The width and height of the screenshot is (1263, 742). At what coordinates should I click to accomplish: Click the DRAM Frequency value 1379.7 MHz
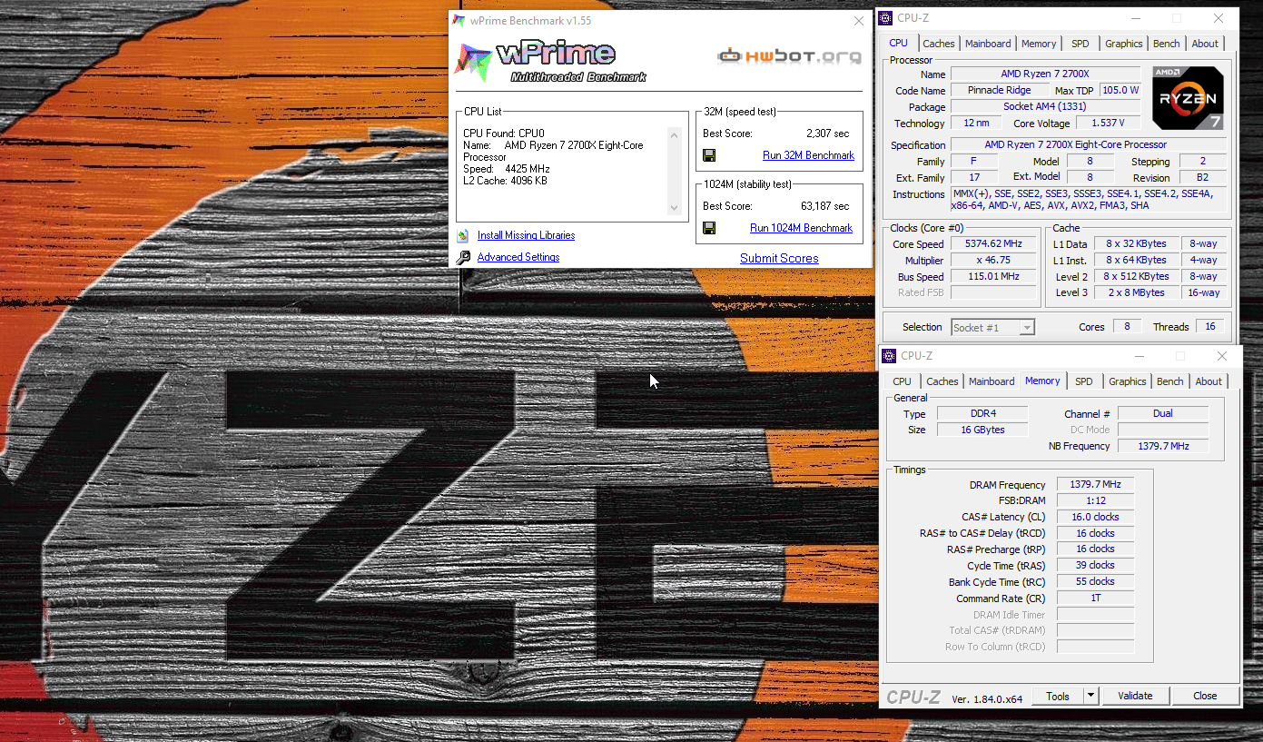click(1095, 484)
